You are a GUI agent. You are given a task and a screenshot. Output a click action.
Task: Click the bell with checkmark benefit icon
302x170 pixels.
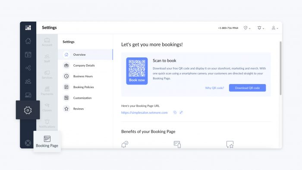(125, 145)
